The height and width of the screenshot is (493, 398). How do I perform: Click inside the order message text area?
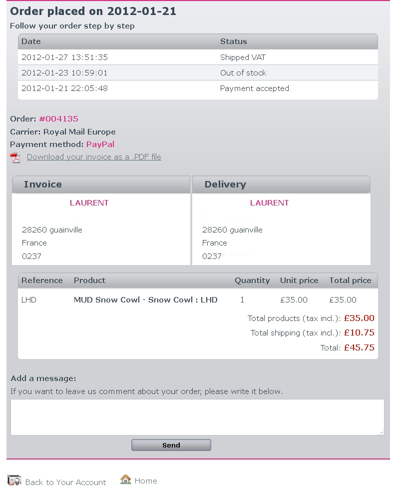point(197,417)
